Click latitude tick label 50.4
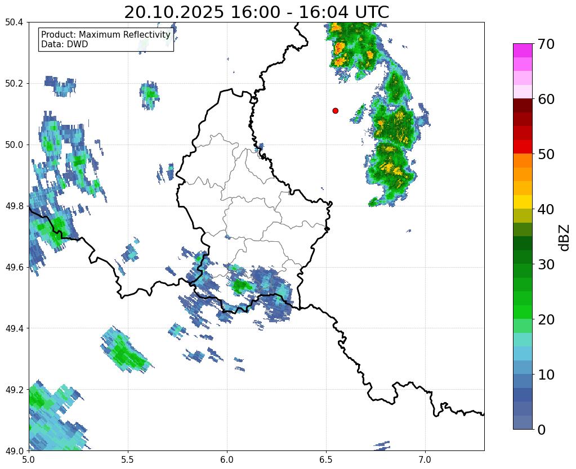The height and width of the screenshot is (469, 576). click(14, 22)
